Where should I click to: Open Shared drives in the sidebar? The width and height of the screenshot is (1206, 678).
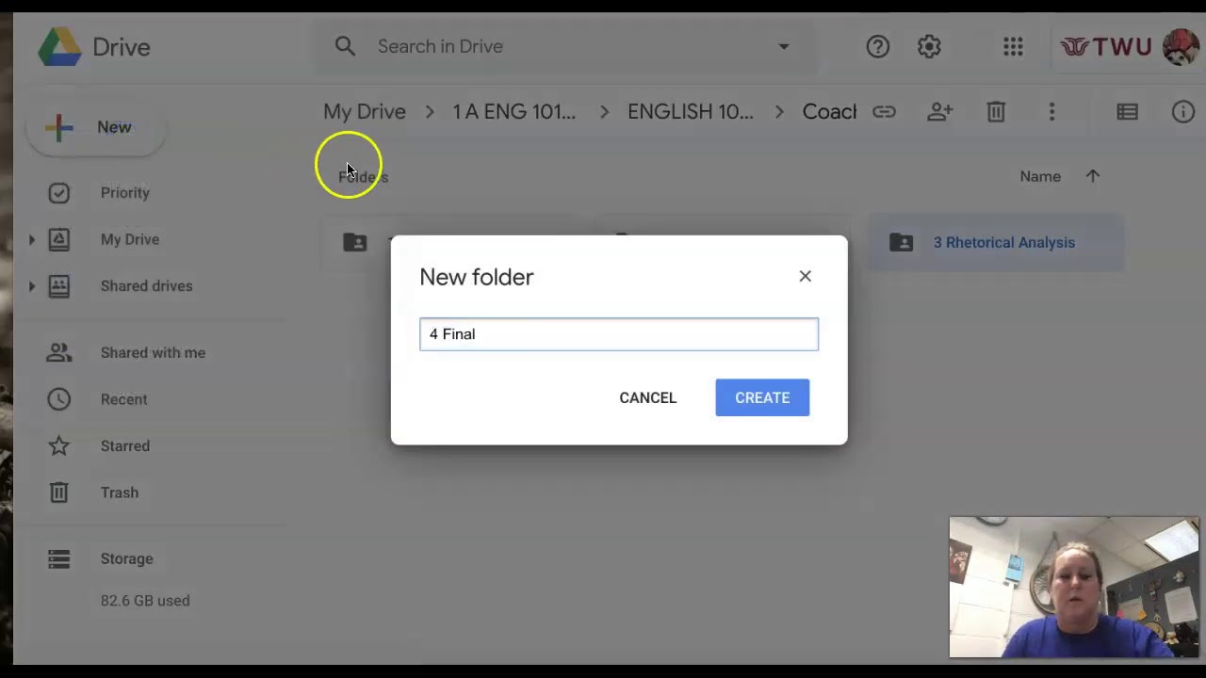146,285
